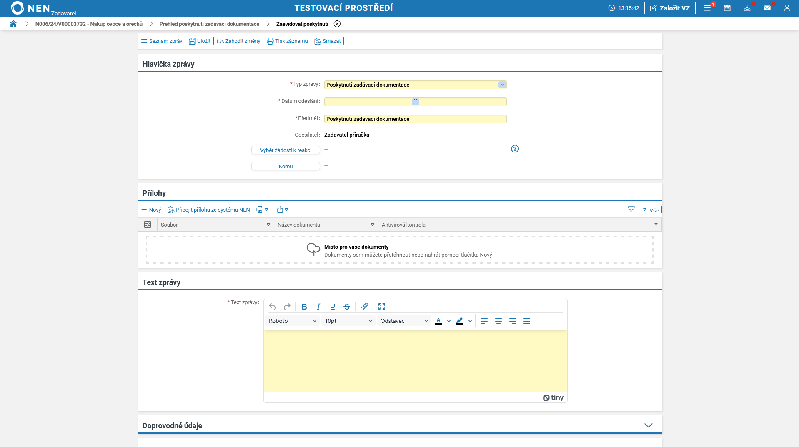Go to Přehled poskytnutí zadávací dokumentace breadcrumb

[209, 24]
